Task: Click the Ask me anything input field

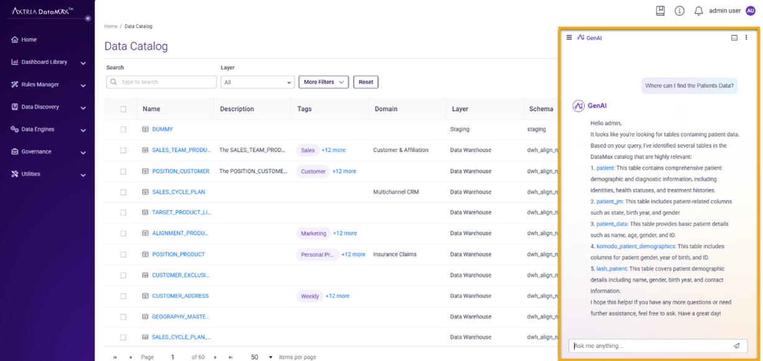Action: tap(649, 346)
